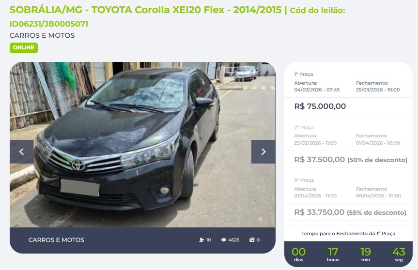Advance to the next car photo

(263, 151)
